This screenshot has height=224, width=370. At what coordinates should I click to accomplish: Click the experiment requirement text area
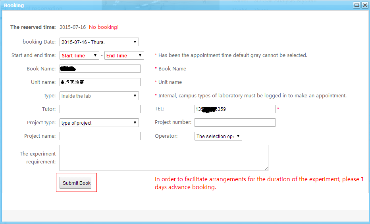point(164,158)
